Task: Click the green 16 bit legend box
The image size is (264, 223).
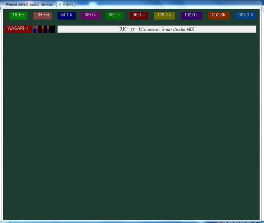Action: tap(18, 15)
